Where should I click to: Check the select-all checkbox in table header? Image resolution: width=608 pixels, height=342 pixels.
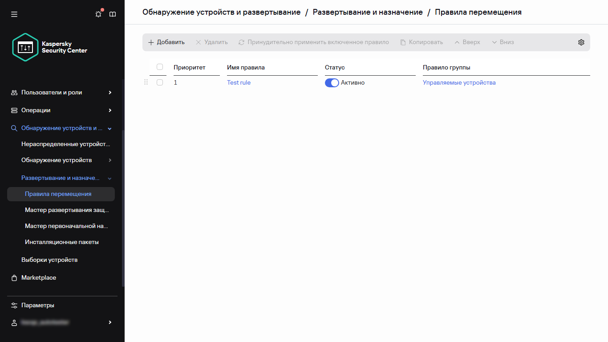pyautogui.click(x=159, y=66)
